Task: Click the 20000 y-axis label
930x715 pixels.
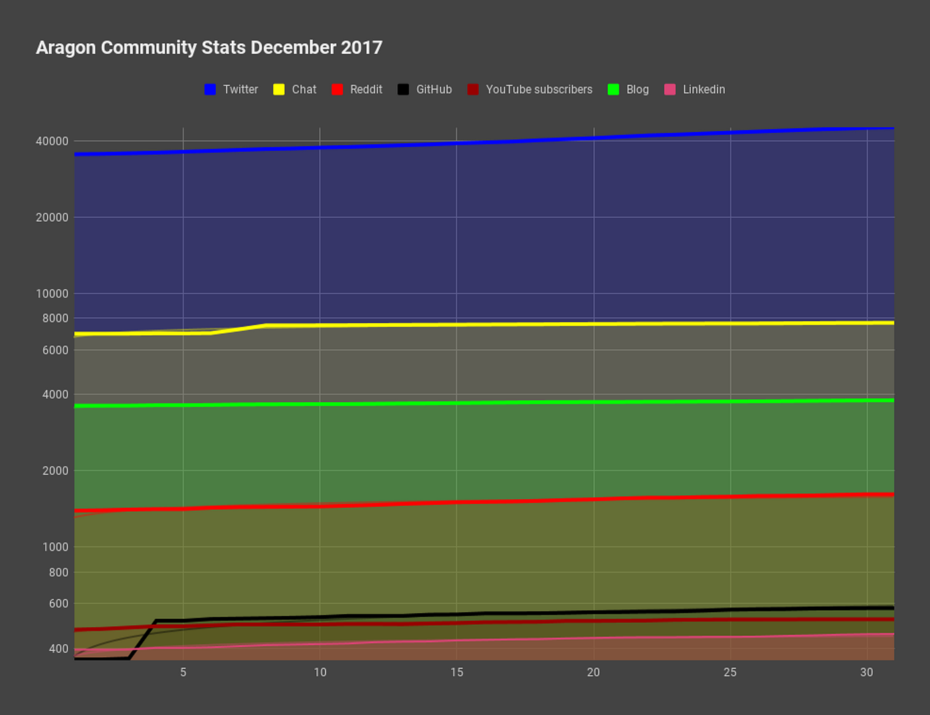Action: [x=52, y=218]
